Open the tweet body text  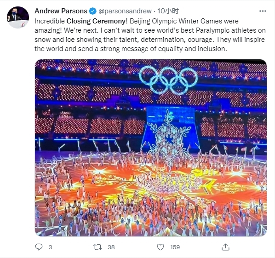[x=150, y=35]
